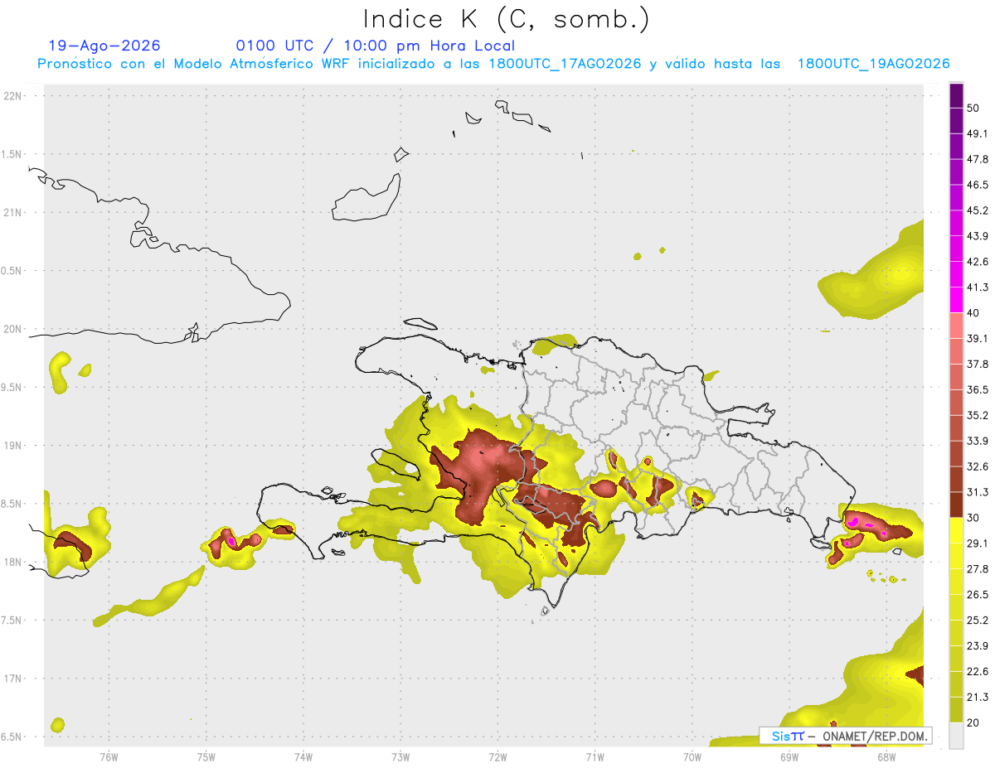
Task: Click the 17N latitude label
Action: point(12,679)
